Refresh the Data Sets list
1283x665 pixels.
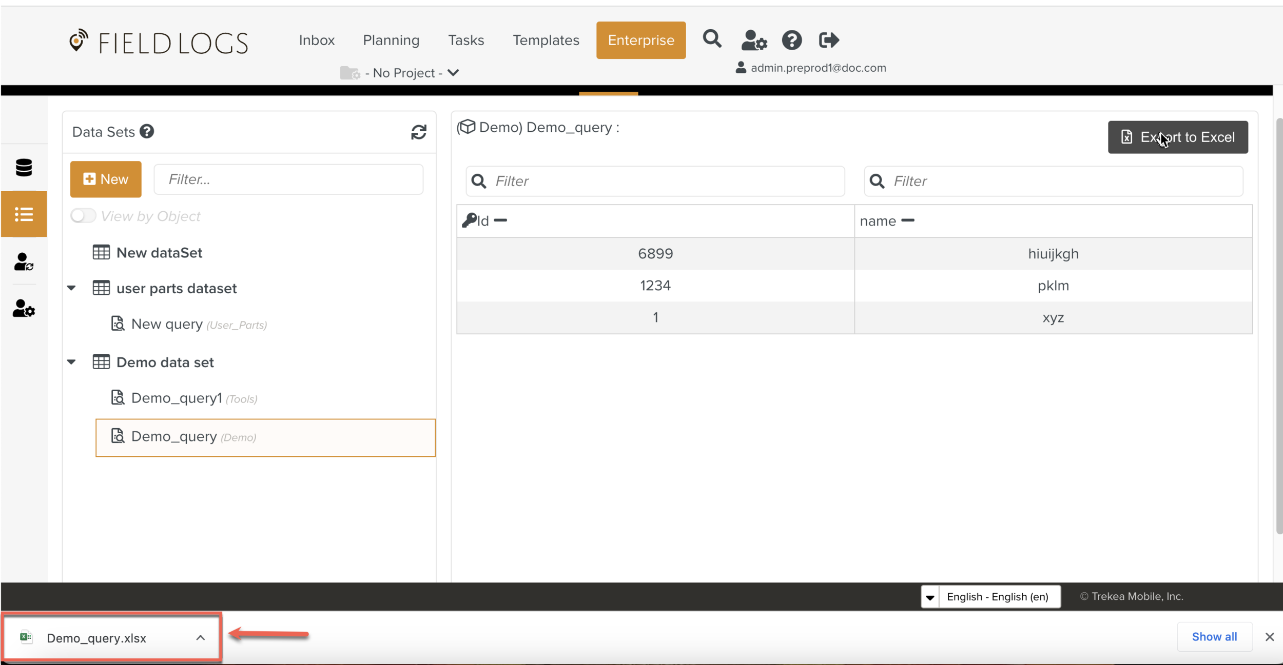[418, 132]
